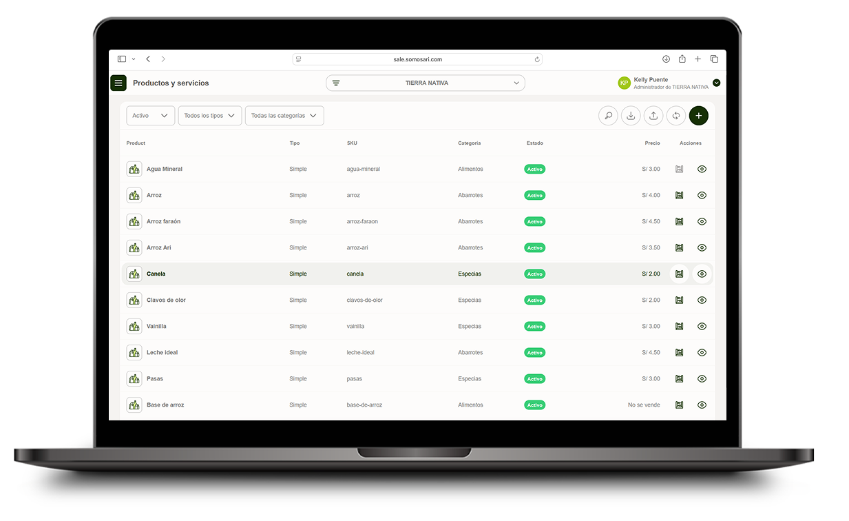The width and height of the screenshot is (849, 521).
Task: Click the Tipo column header
Action: [295, 143]
